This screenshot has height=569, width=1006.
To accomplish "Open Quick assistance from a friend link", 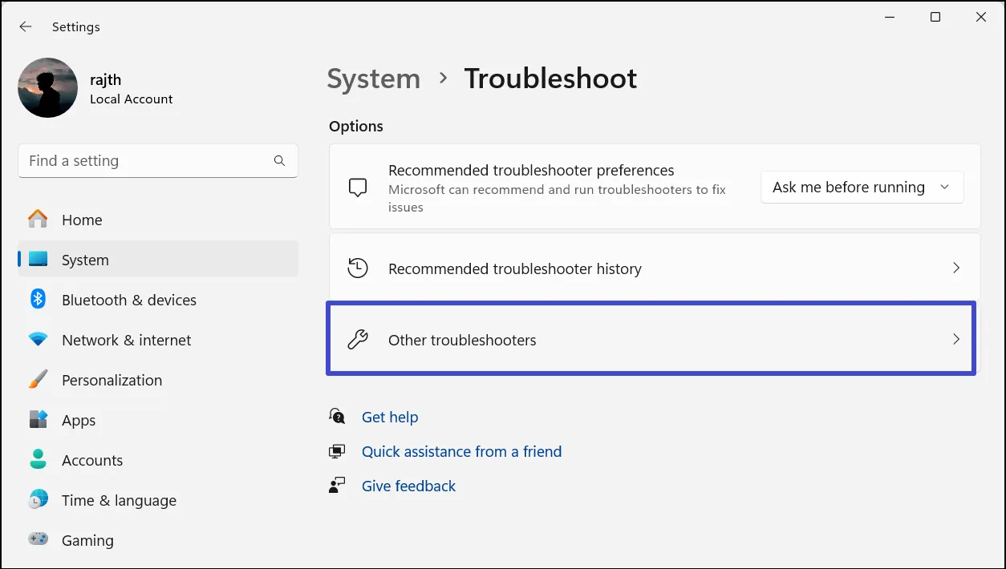I will [x=461, y=451].
